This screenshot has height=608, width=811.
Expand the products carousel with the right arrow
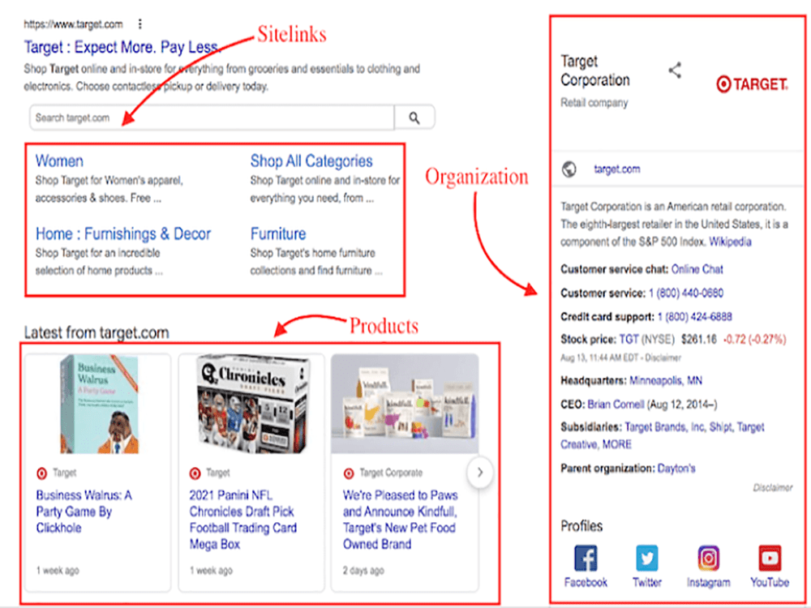point(480,471)
